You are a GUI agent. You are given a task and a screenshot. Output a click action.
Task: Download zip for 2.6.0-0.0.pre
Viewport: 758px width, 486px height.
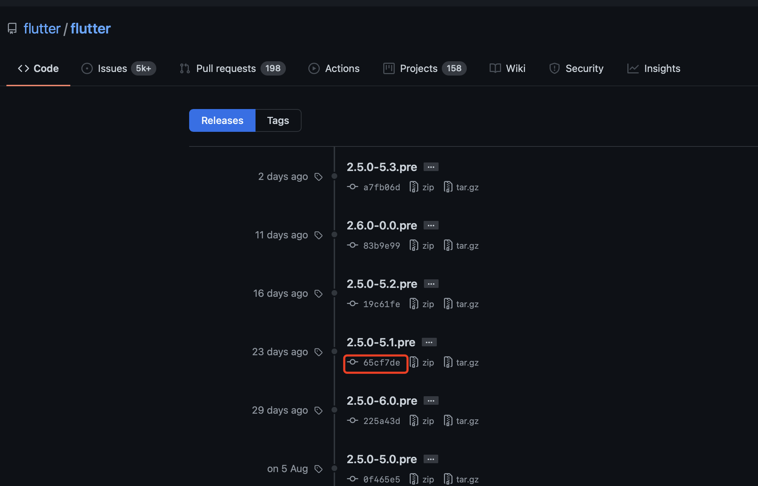[422, 245]
